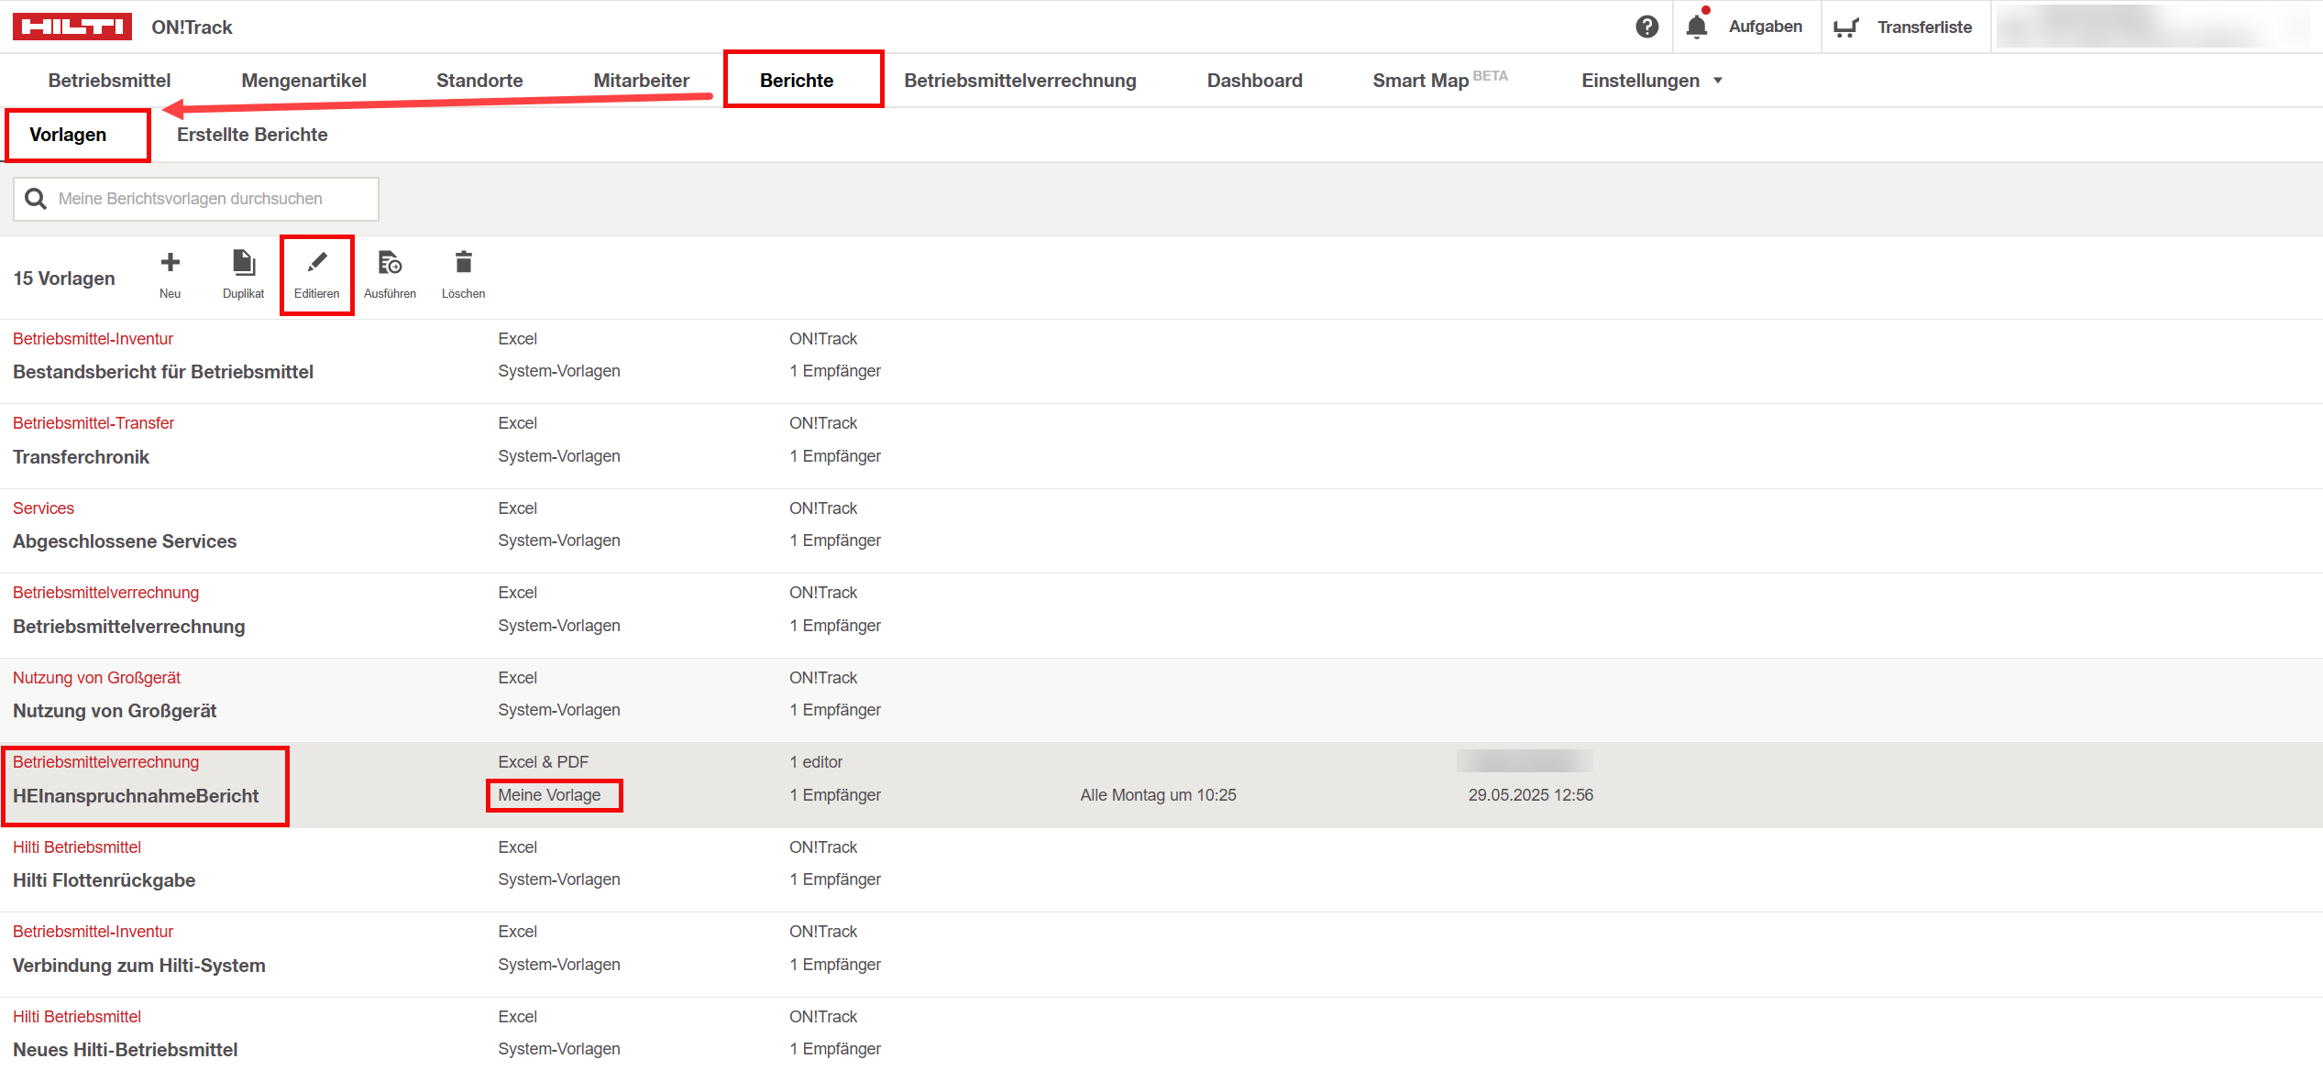Select the Transferchronik template row

(x=1161, y=446)
